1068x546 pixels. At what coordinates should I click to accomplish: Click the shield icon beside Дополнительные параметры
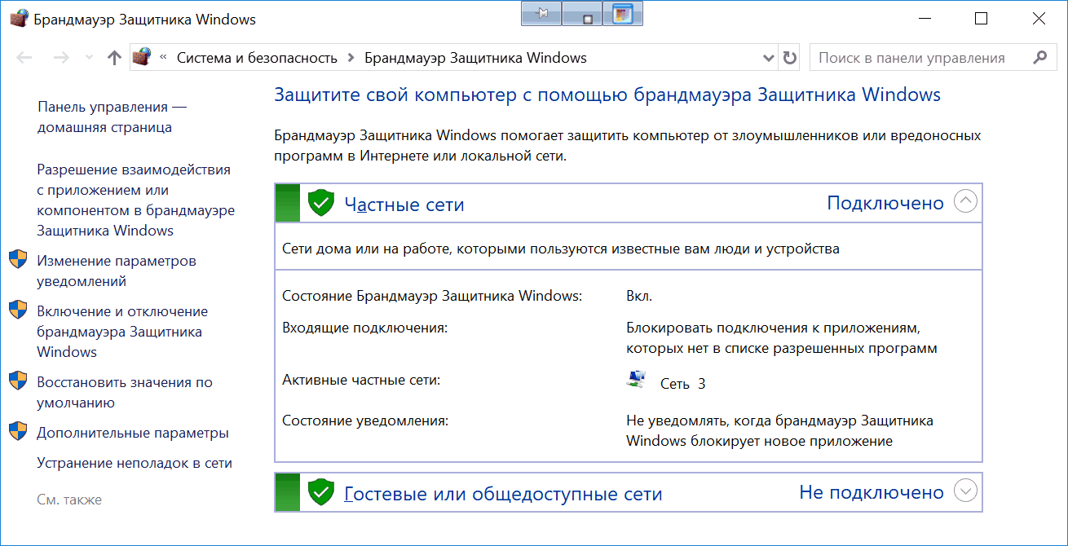pos(19,433)
